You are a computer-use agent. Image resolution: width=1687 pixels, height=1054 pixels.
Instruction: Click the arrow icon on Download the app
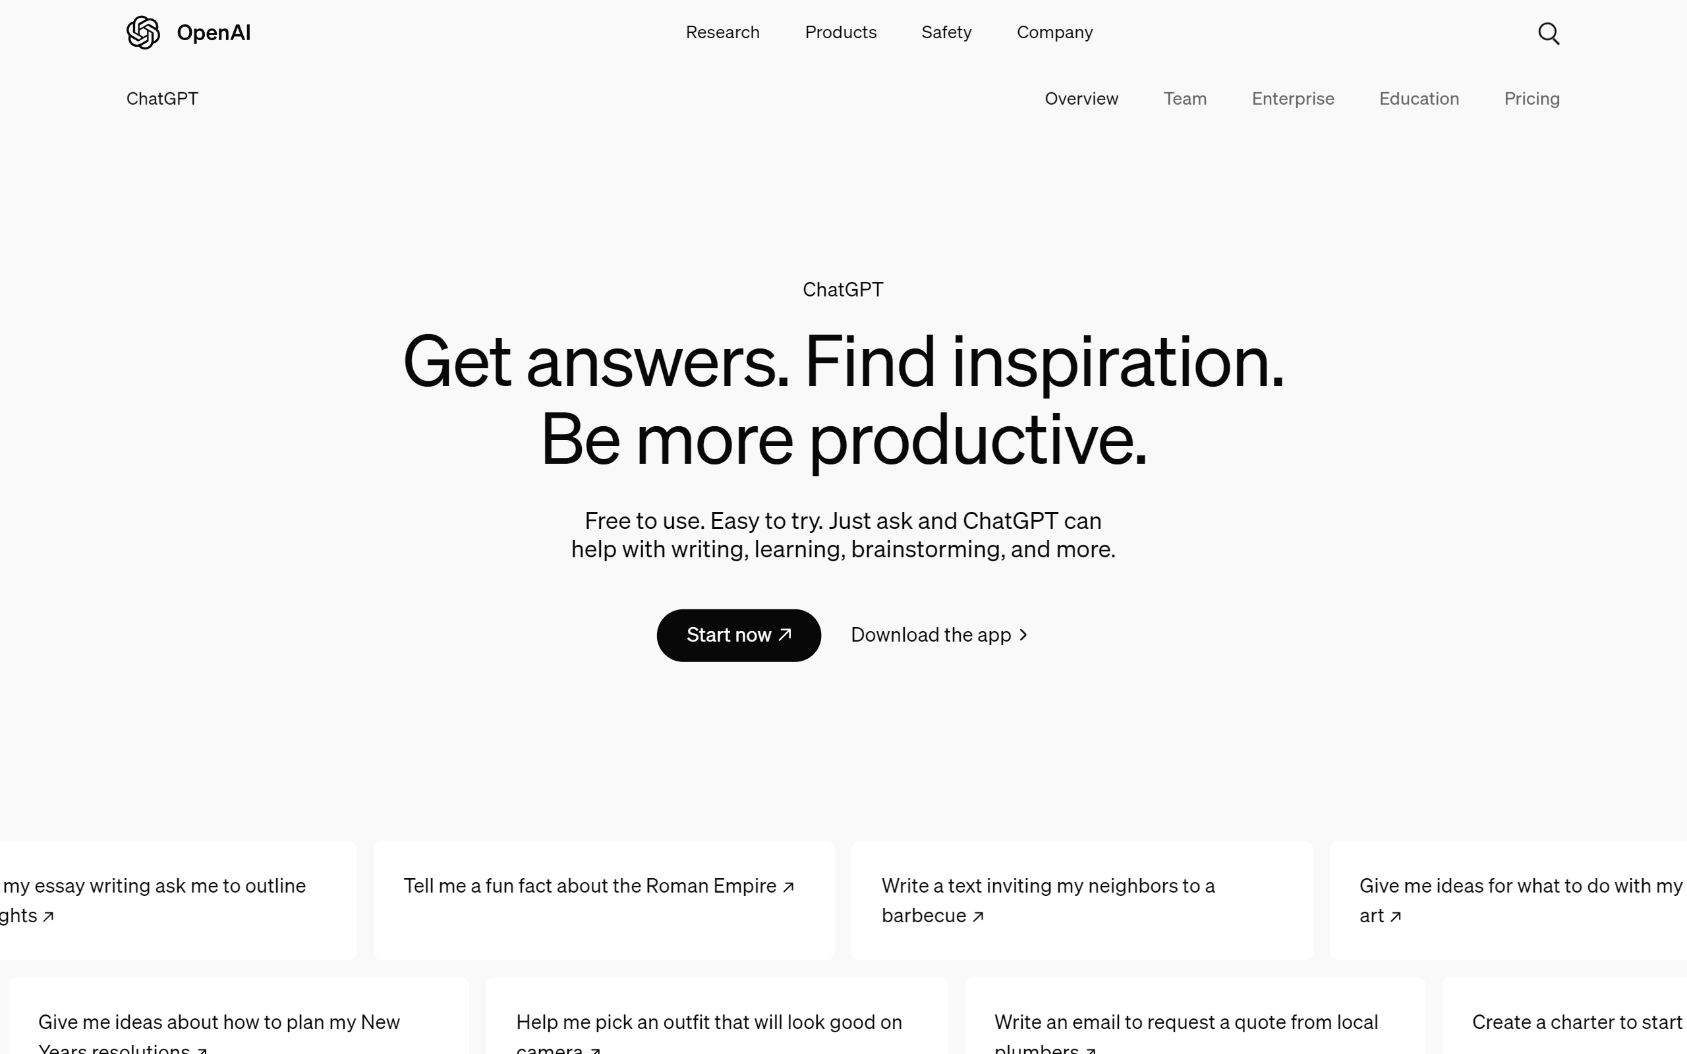tap(1023, 634)
